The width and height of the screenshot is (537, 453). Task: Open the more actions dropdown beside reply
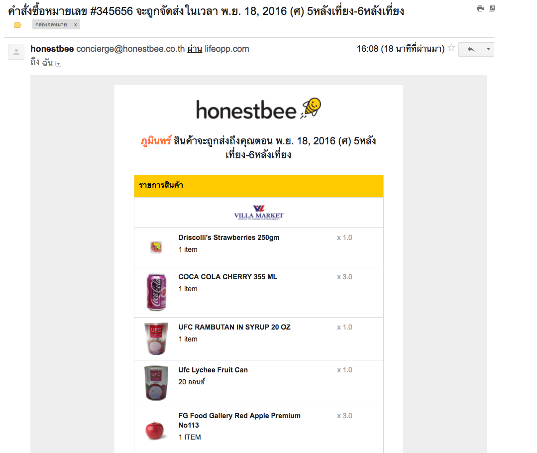click(488, 49)
